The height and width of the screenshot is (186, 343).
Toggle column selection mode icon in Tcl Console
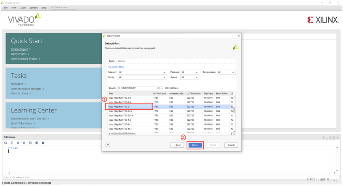click(x=37, y=143)
